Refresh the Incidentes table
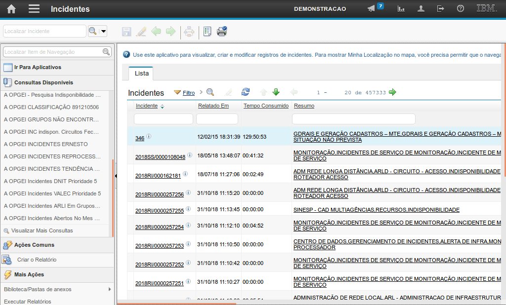 (x=246, y=92)
